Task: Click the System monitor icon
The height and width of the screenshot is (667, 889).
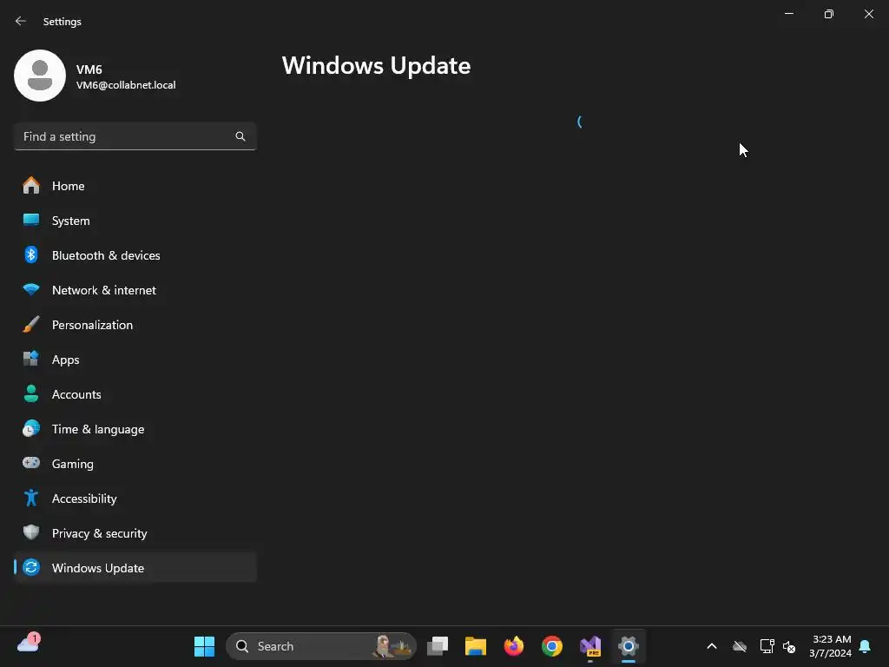Action: click(31, 220)
